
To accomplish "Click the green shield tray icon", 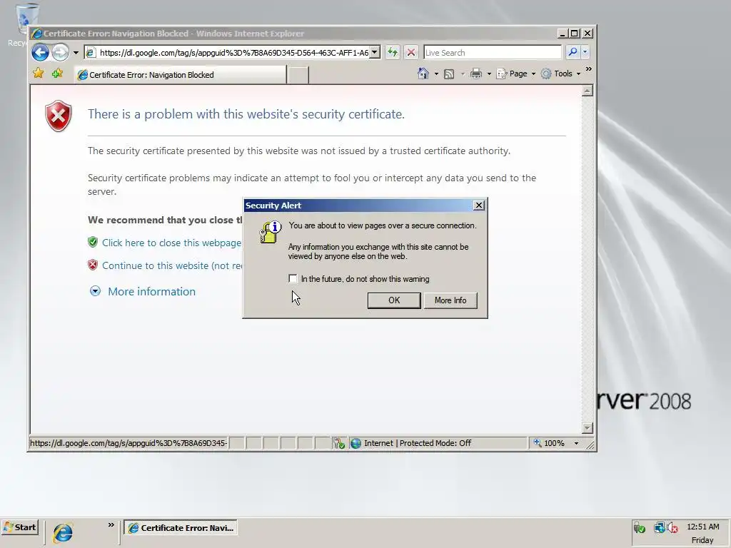I will click(x=640, y=528).
